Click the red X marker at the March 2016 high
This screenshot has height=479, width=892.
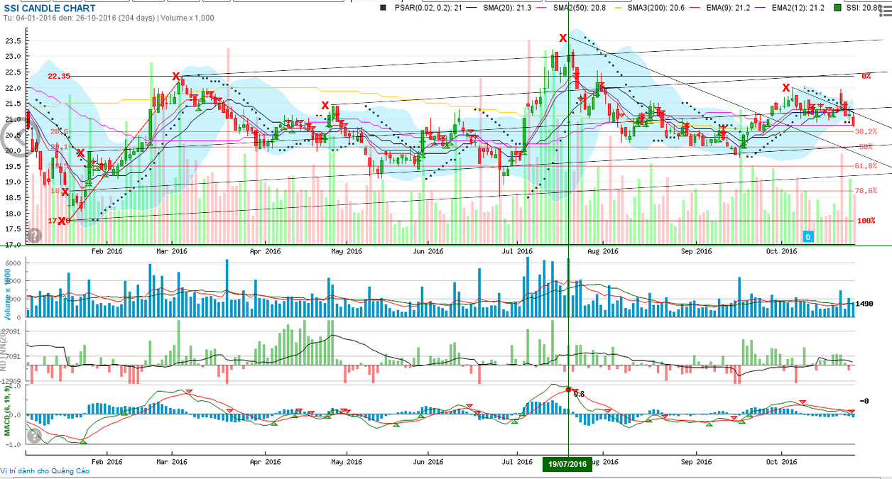coord(175,76)
